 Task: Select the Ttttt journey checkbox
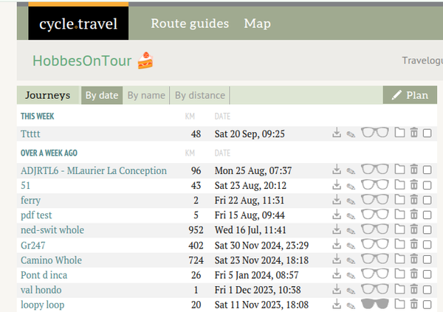click(427, 134)
